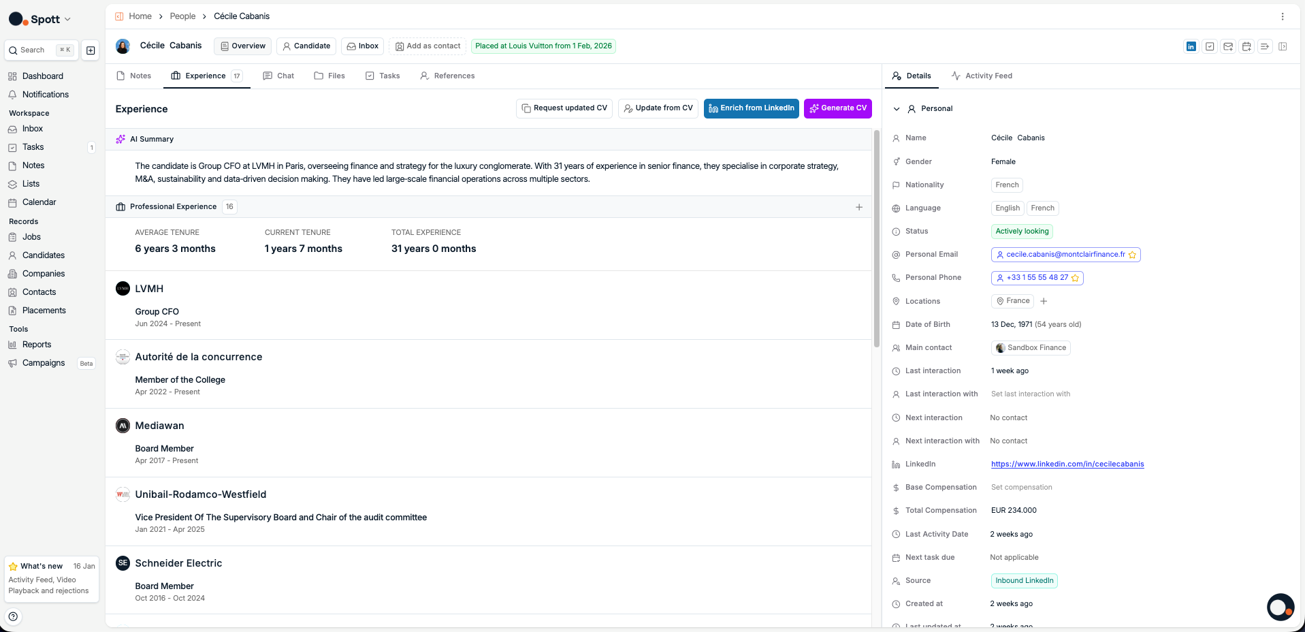Switch to the Activity Feed tab
Viewport: 1305px width, 632px height.
pyautogui.click(x=982, y=76)
